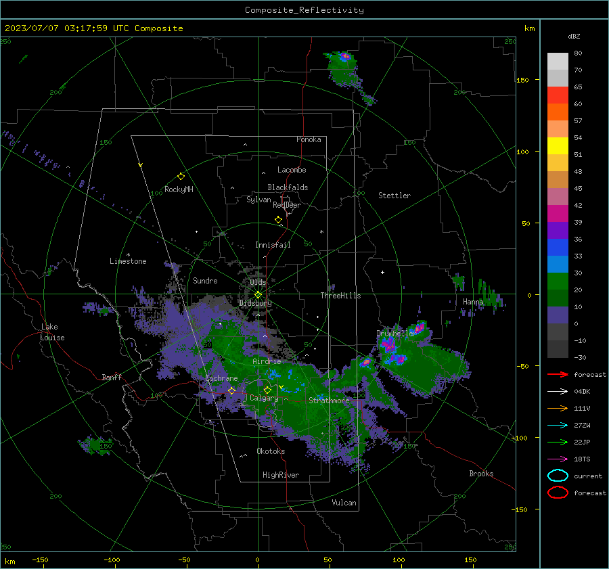This screenshot has height=569, width=609.
Task: Click the Brooks label
Action: point(481,474)
